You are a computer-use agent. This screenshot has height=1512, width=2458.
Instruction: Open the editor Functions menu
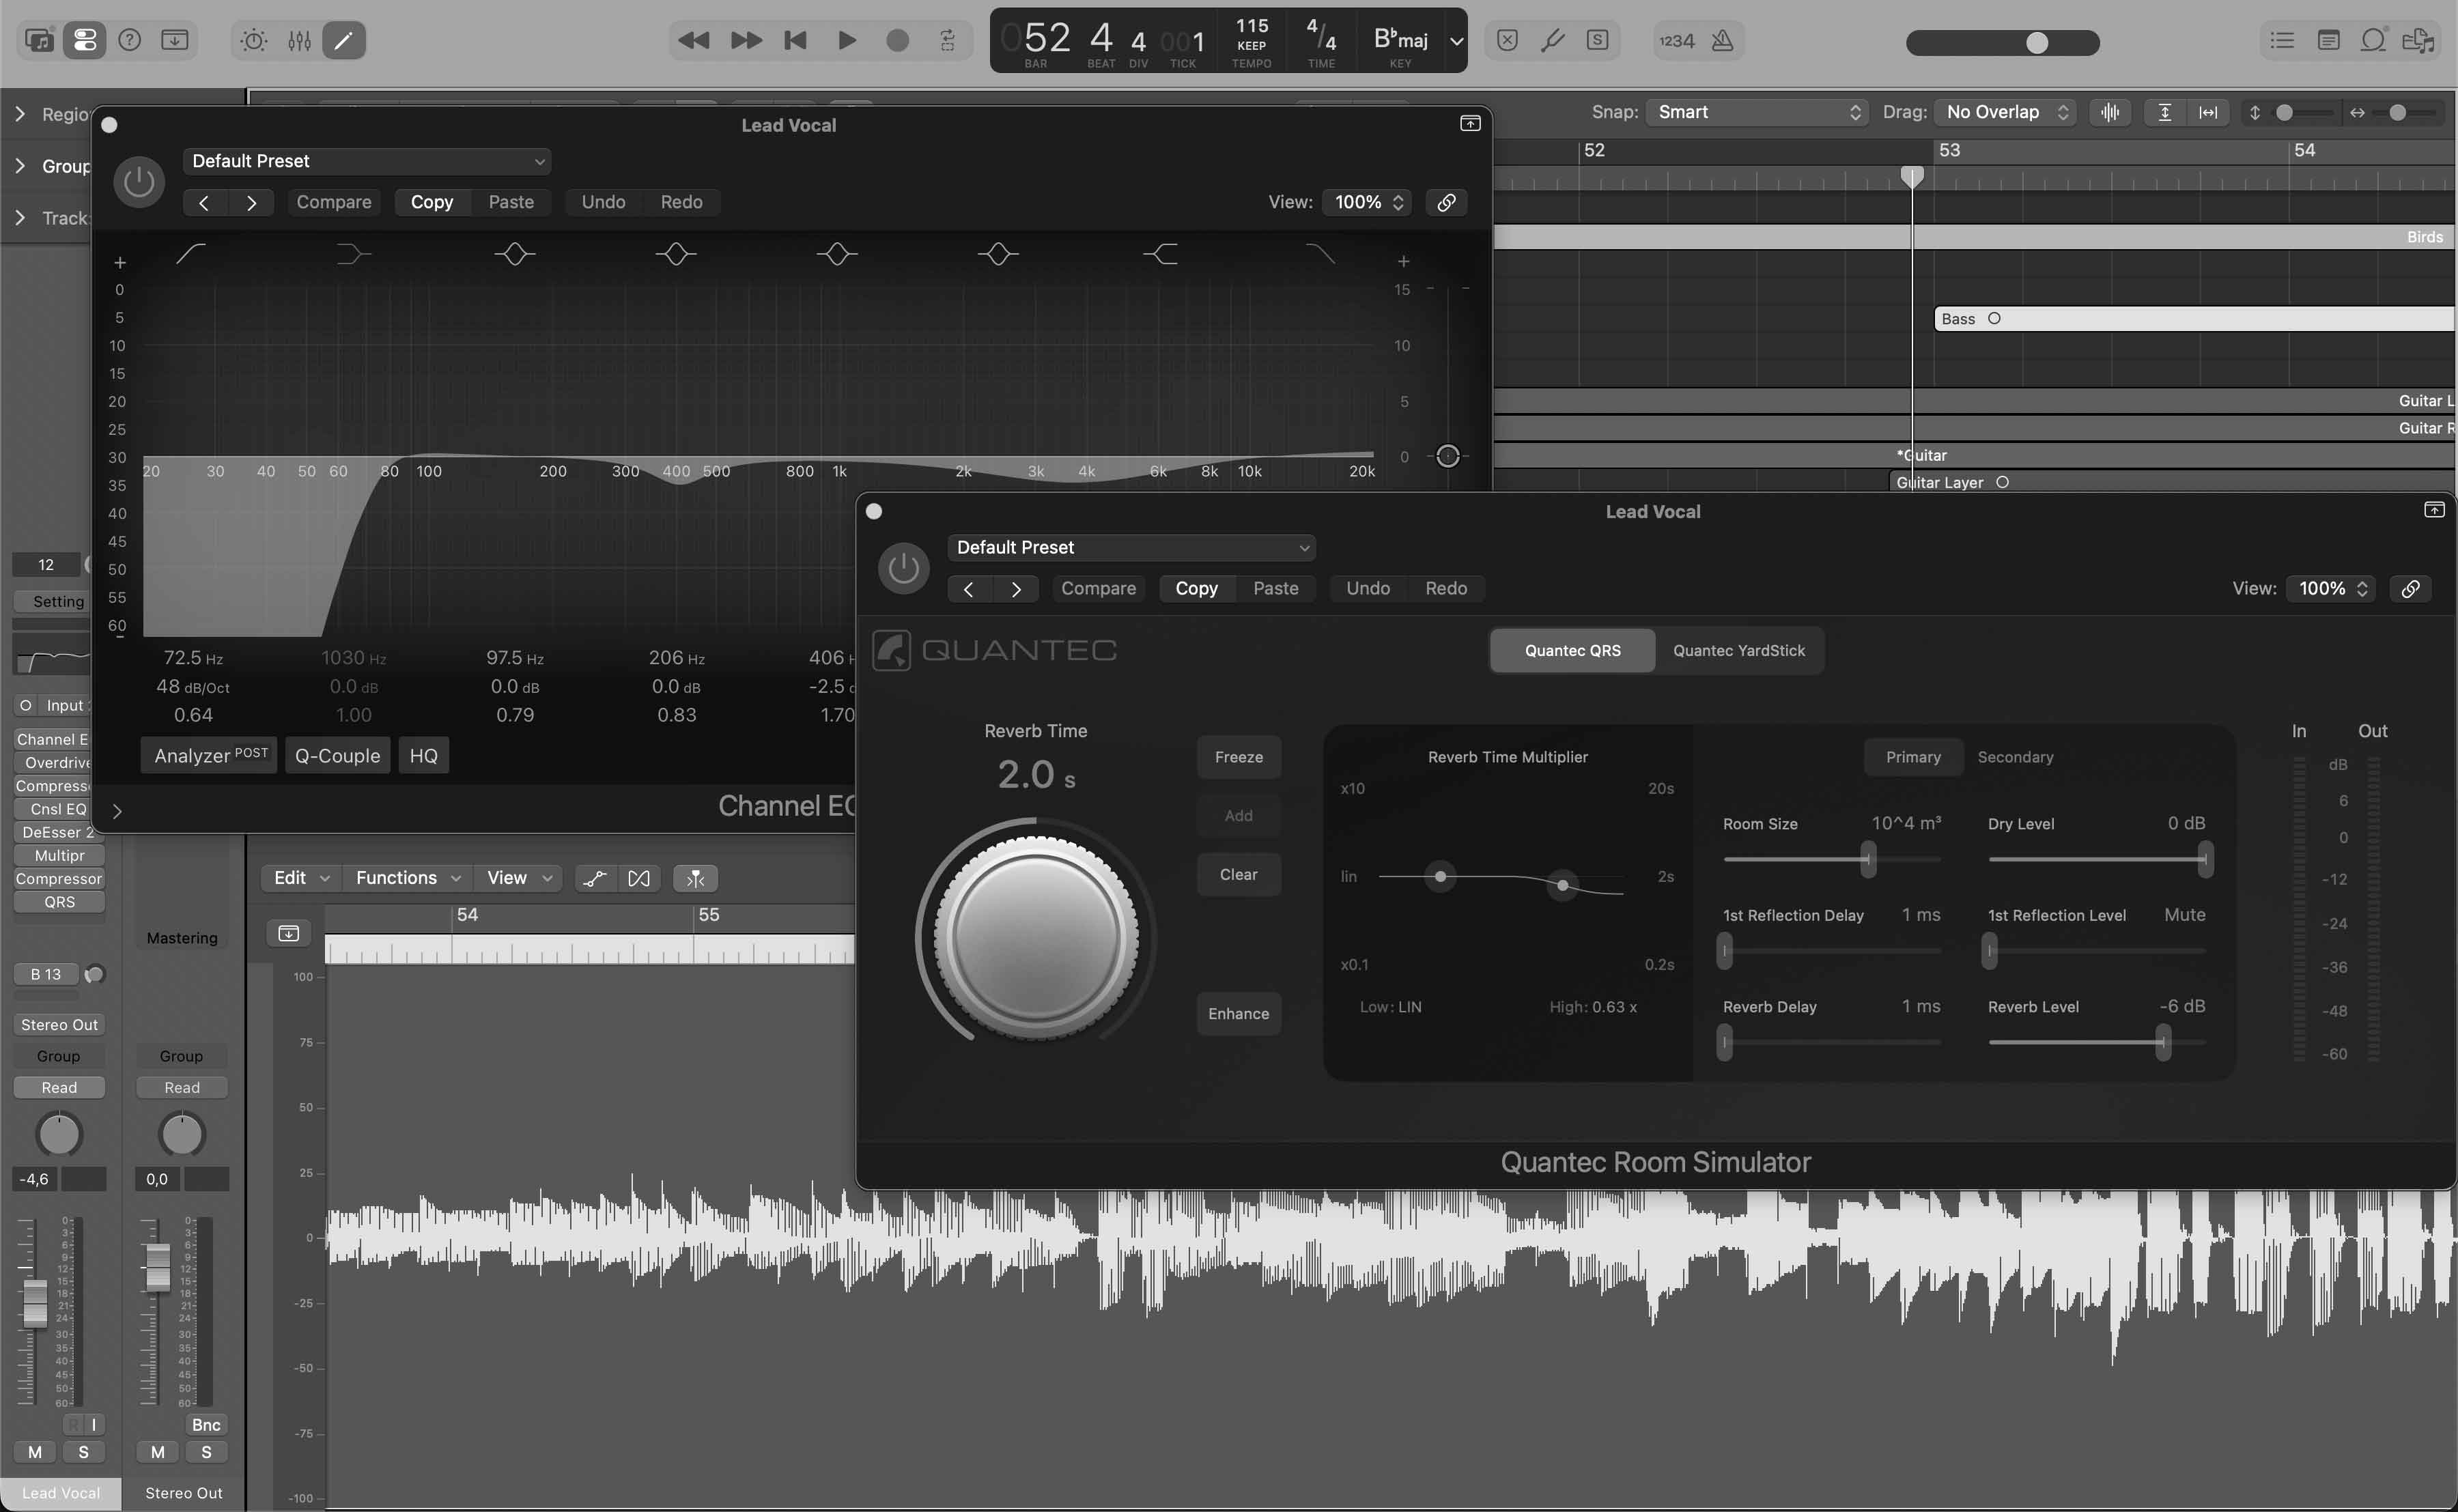click(408, 878)
